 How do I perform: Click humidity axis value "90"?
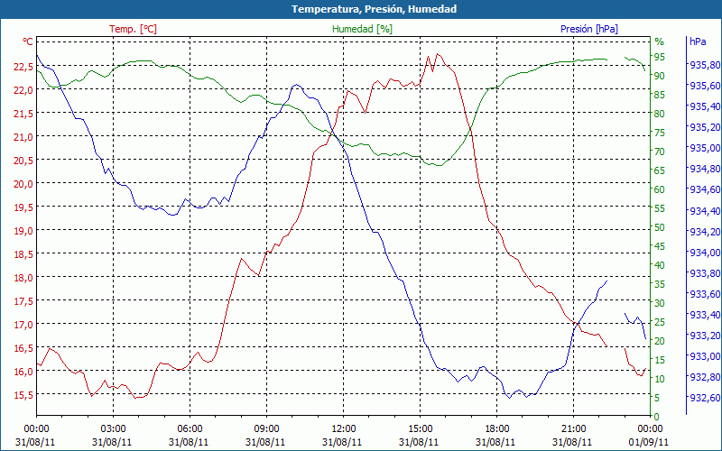[x=660, y=76]
